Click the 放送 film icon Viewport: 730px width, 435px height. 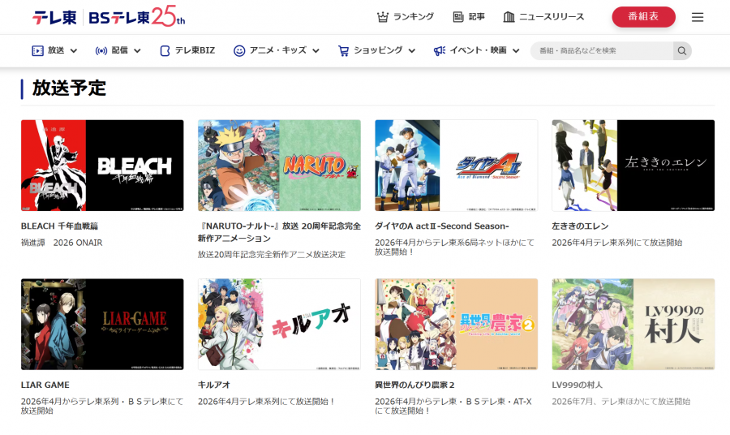[x=37, y=51]
